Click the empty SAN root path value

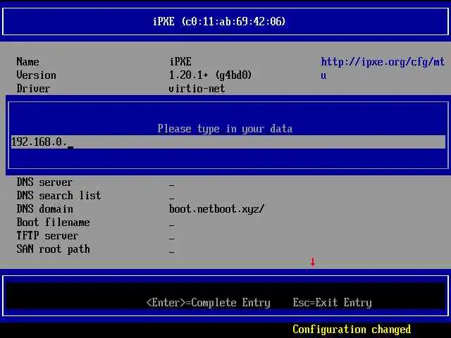[x=171, y=252]
